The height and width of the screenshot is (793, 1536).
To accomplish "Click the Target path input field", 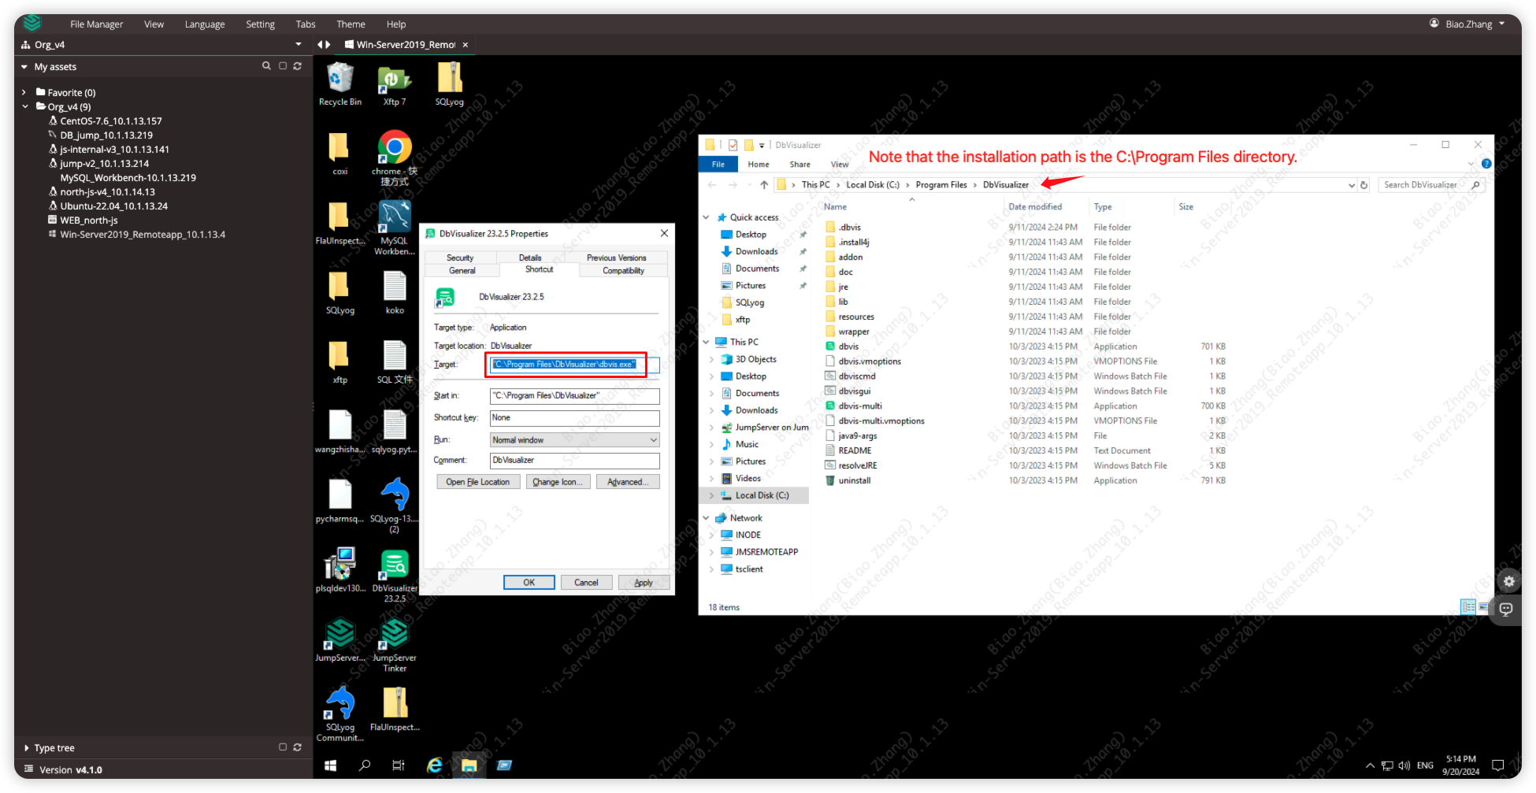I will tap(574, 365).
